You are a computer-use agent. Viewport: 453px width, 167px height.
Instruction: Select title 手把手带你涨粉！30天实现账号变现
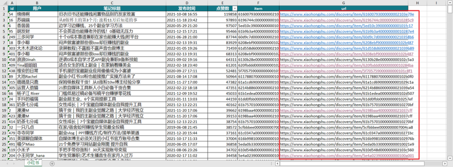coord(112,150)
